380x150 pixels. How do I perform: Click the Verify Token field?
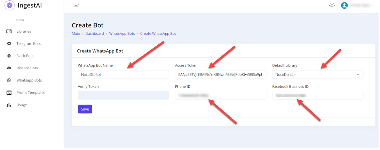tap(123, 95)
